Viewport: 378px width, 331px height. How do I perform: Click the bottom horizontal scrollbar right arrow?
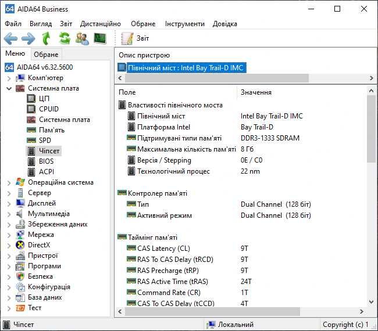(361, 311)
